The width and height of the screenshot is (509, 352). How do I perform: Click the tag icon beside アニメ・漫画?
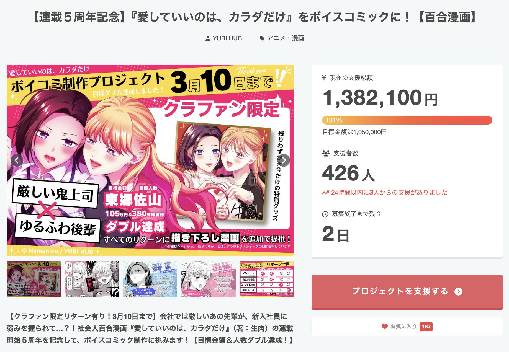pos(262,38)
